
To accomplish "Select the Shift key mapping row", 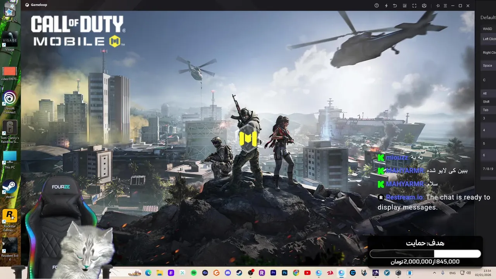I will tap(488, 102).
